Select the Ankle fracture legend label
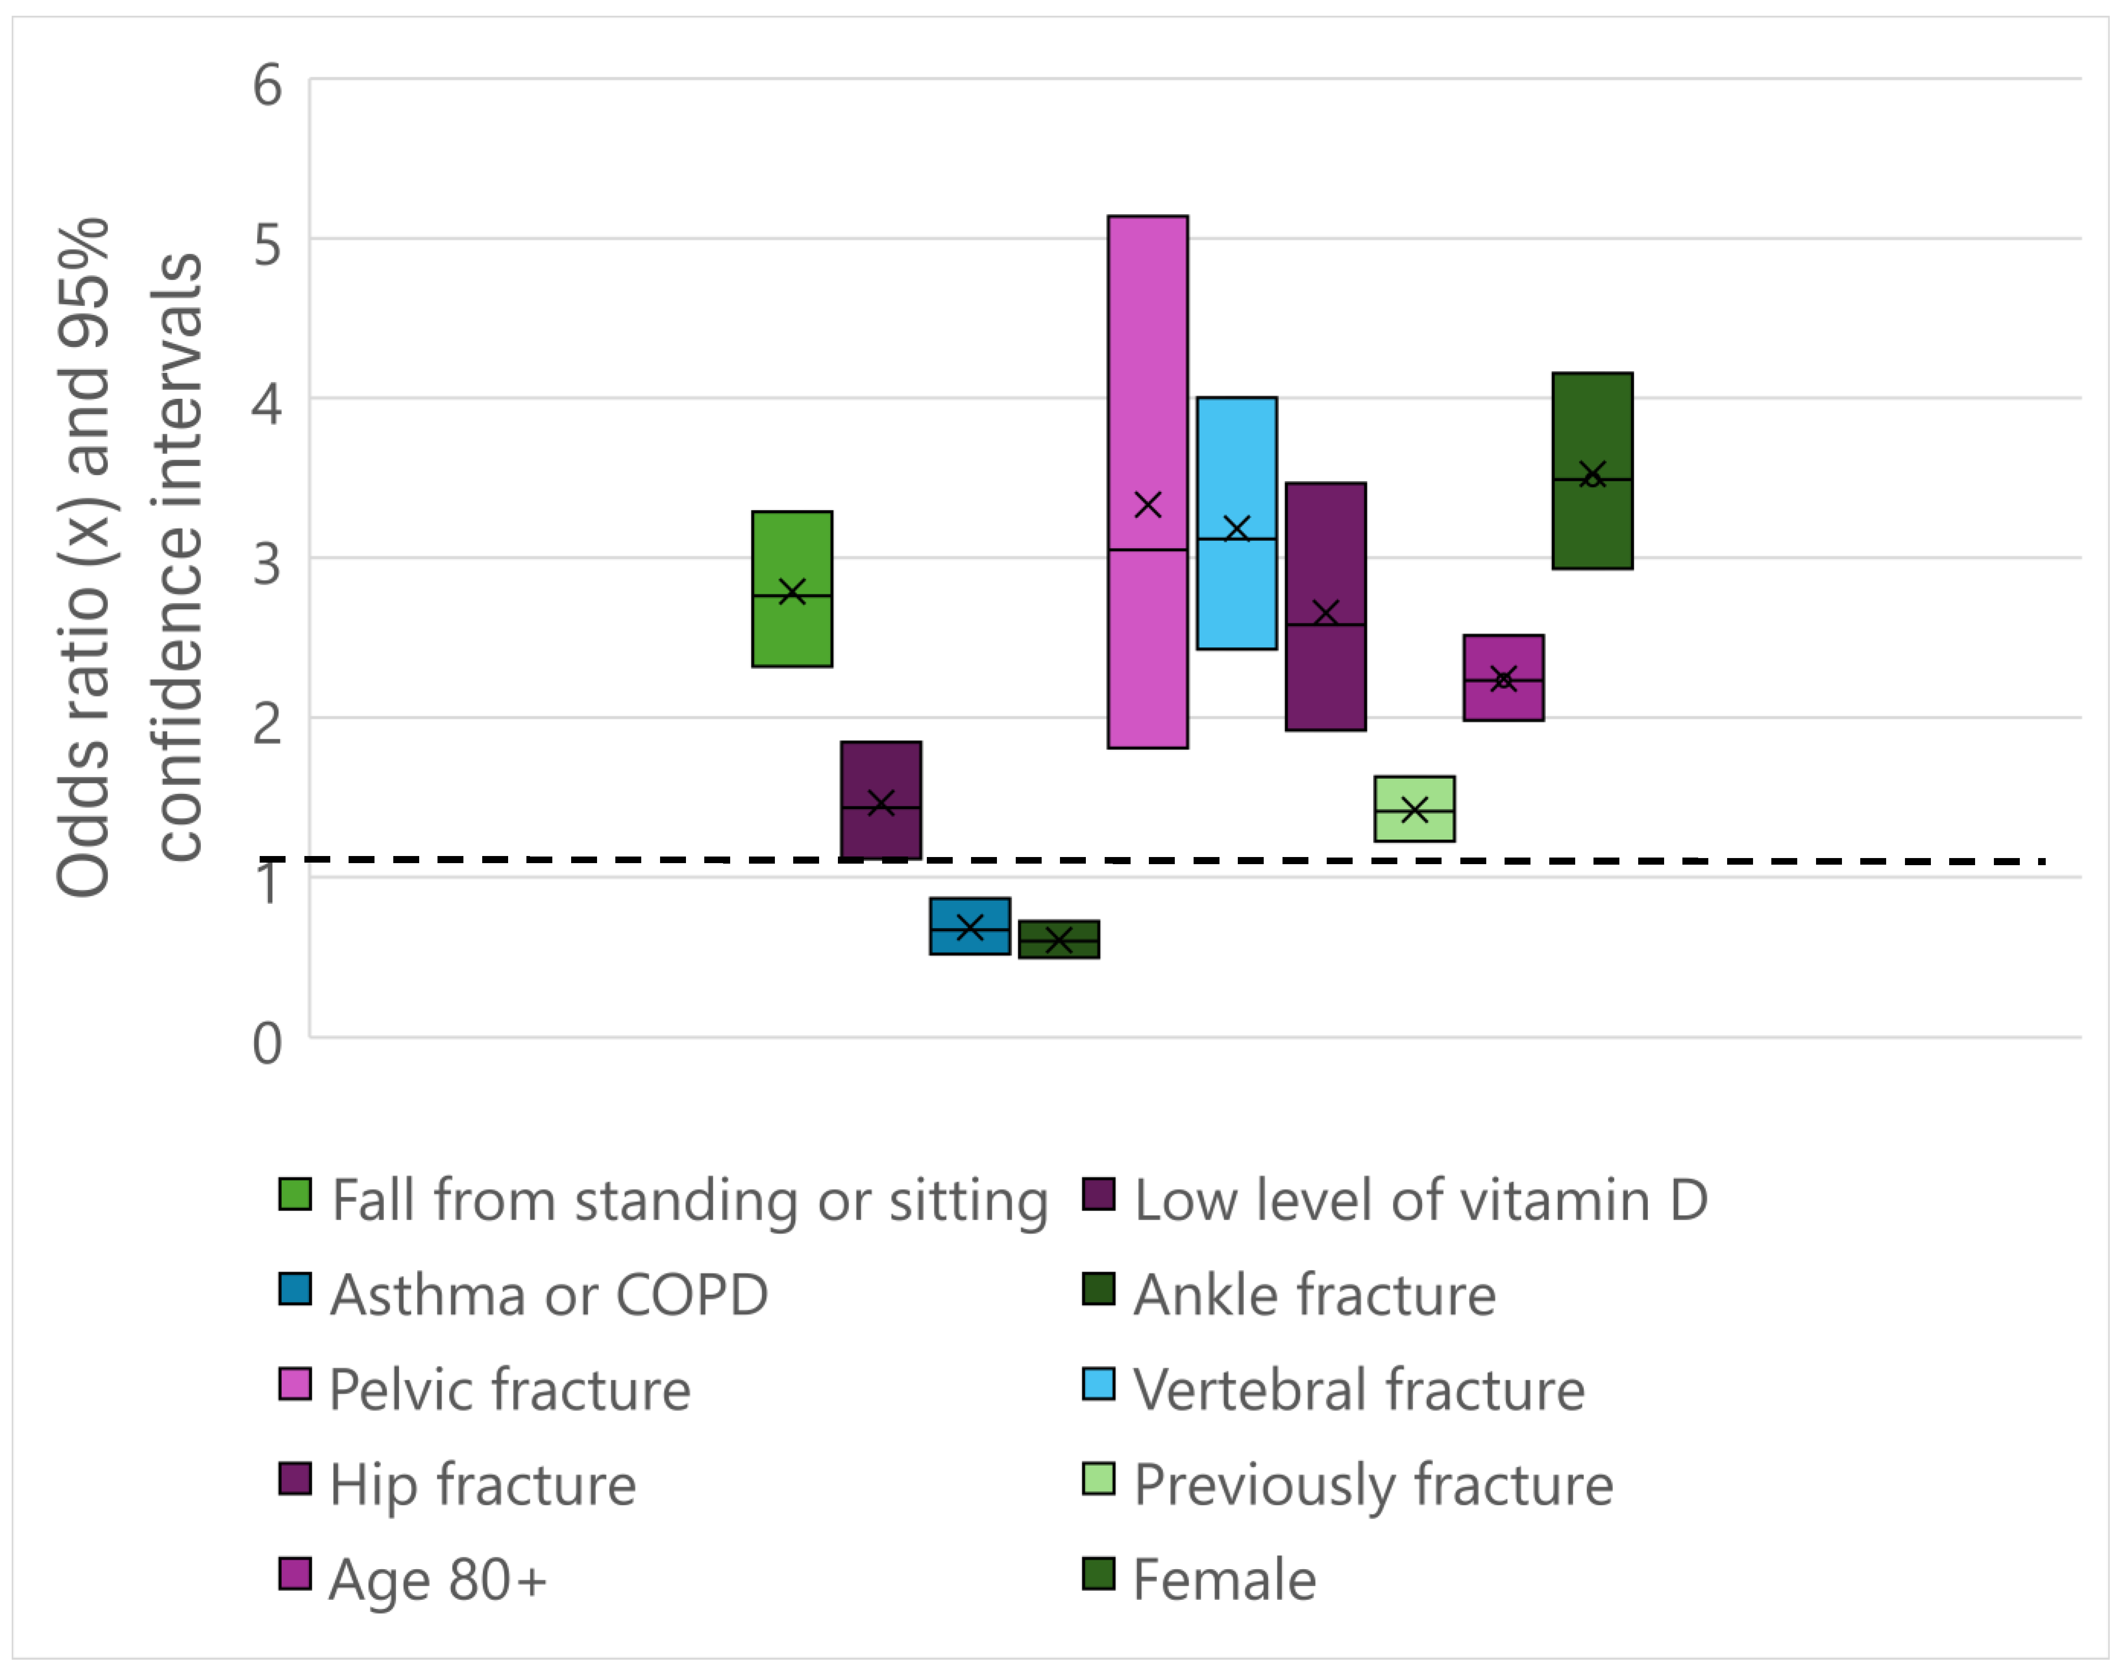Viewport: 2126px width, 1678px height. (1315, 1294)
